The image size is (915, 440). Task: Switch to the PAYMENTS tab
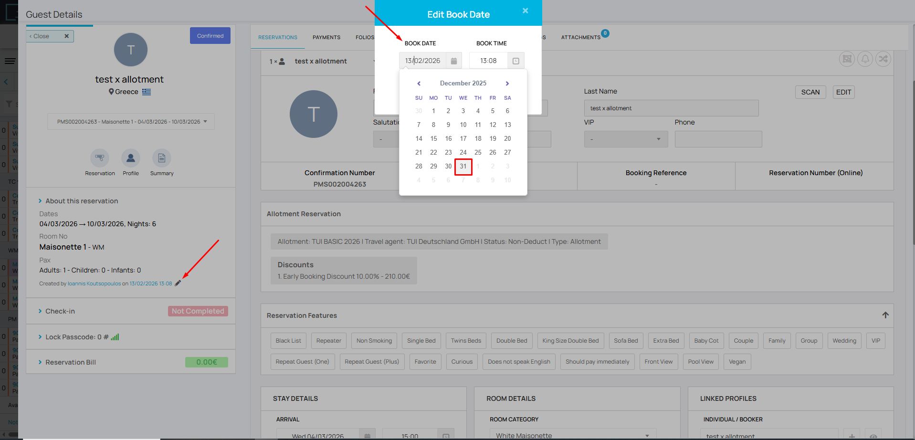click(x=326, y=37)
